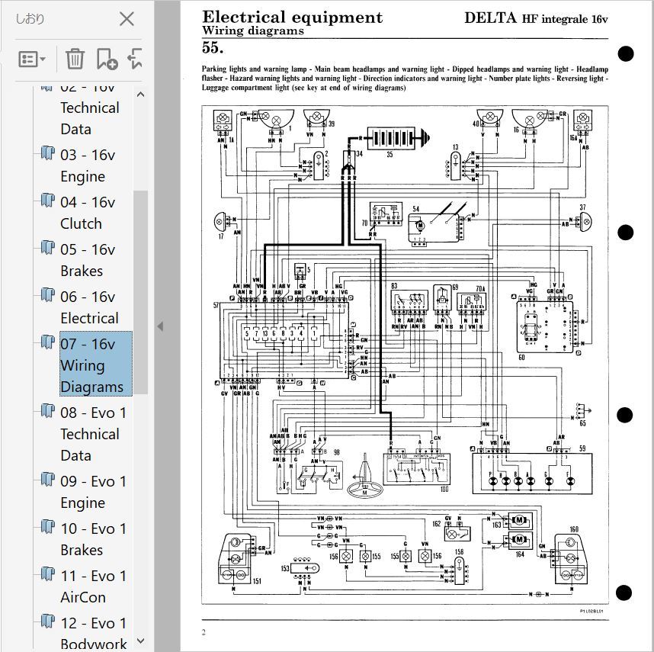Open bookmark 11 - Evo 1 AirCon
Viewport: 654px width, 652px height.
click(x=94, y=586)
